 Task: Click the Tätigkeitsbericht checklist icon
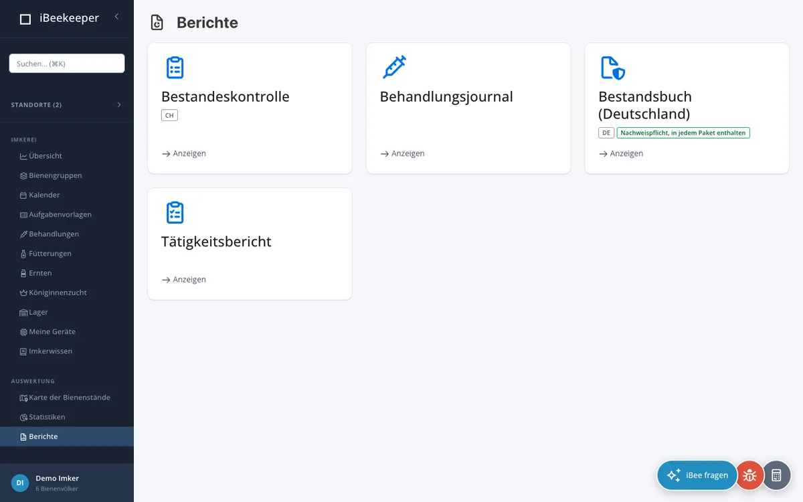(175, 212)
